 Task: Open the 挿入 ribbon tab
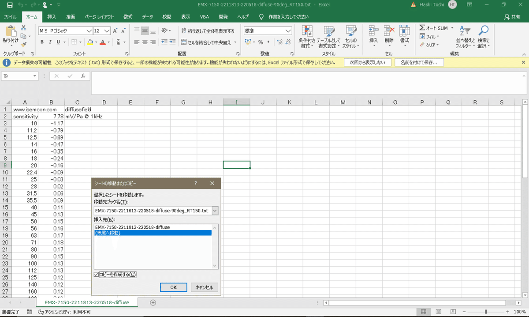coord(52,17)
